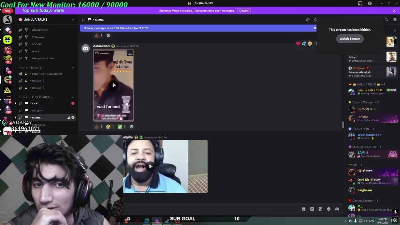This screenshot has width=400, height=225.
Task: Open the chat channel
Action: coord(46,103)
